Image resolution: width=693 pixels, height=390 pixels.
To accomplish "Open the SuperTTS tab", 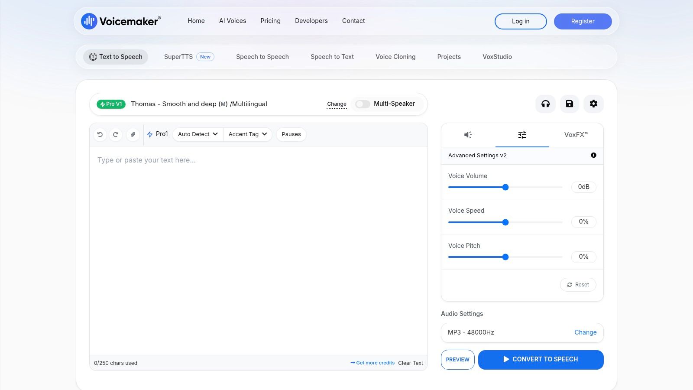I will pos(189,57).
